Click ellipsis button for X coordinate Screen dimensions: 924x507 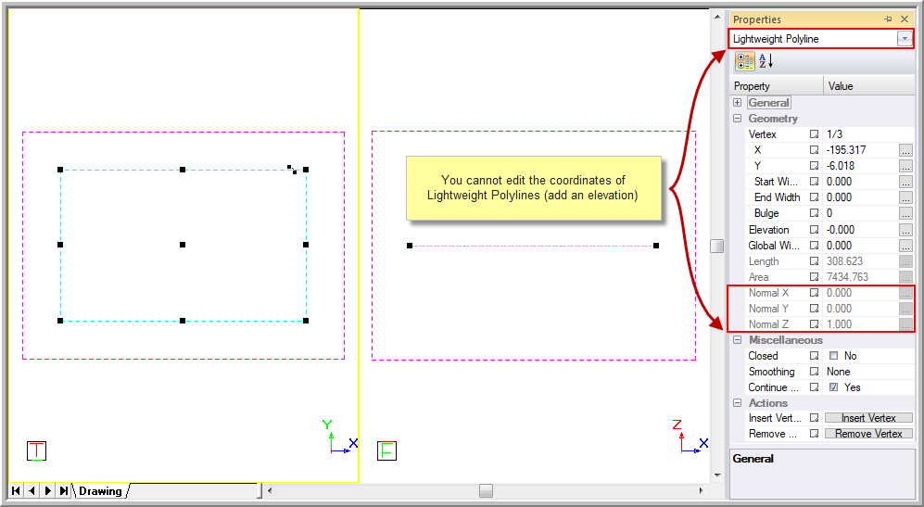point(905,150)
